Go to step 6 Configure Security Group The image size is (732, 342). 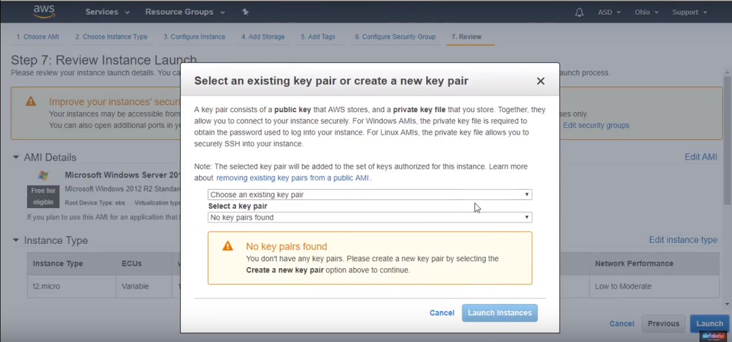395,37
